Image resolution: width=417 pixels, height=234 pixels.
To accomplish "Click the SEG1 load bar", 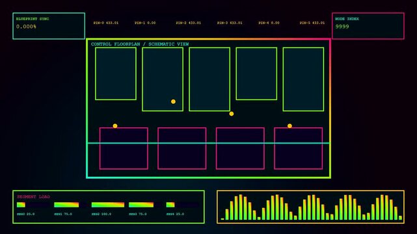I will [x=70, y=205].
